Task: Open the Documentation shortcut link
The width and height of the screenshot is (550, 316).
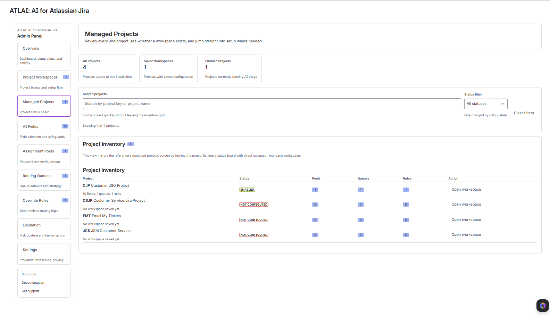Action: [x=33, y=283]
